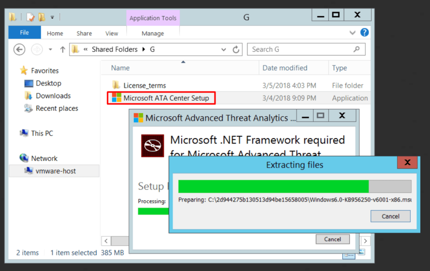Open Customize Quick Access Toolbar dropdown

coord(52,18)
